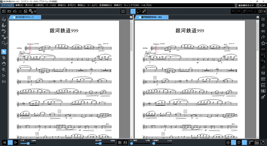Expand the top-left toolbar overflow arrow
The height and width of the screenshot is (146, 267).
point(35,11)
